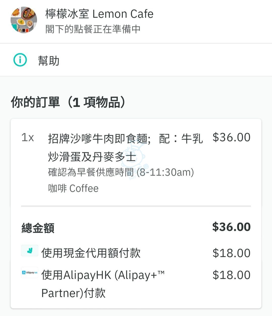Tap the order status text 閣下的點餐正在準備中
Image resolution: width=272 pixels, height=316 pixels.
93,29
